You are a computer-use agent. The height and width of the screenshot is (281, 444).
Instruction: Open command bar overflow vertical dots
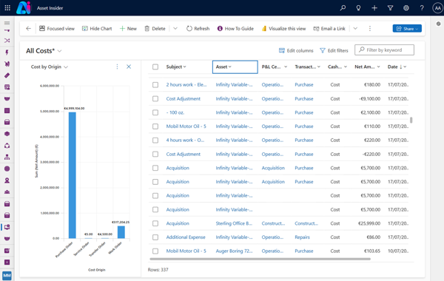click(369, 28)
